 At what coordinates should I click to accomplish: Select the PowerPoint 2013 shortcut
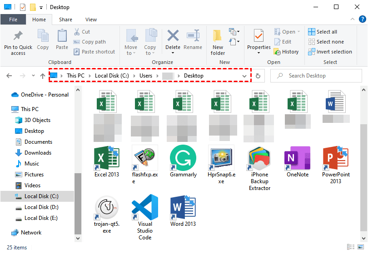point(336,165)
